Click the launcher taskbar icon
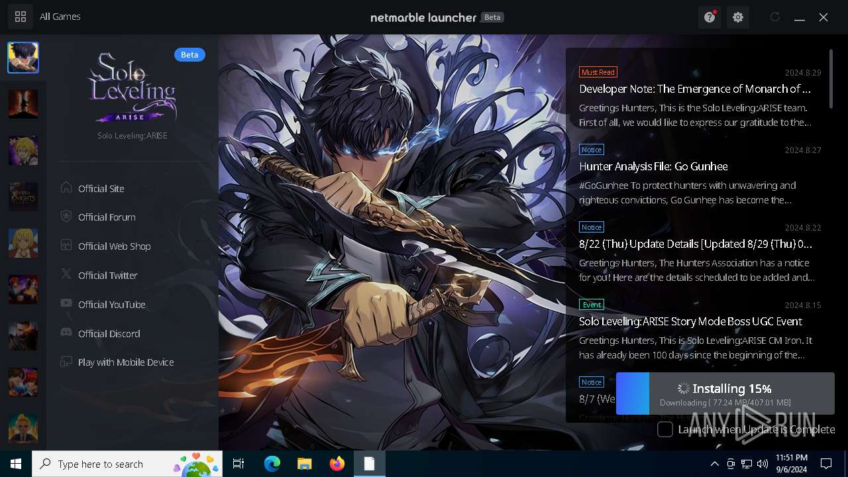This screenshot has height=477, width=848. (369, 464)
